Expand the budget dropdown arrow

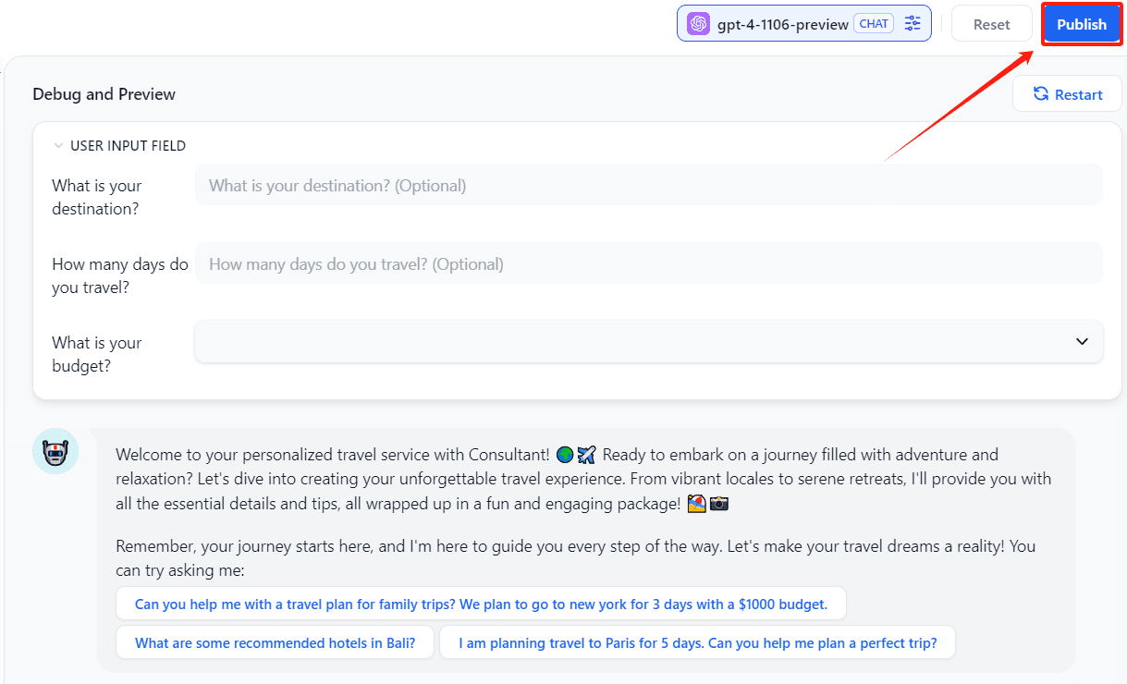pos(1082,342)
